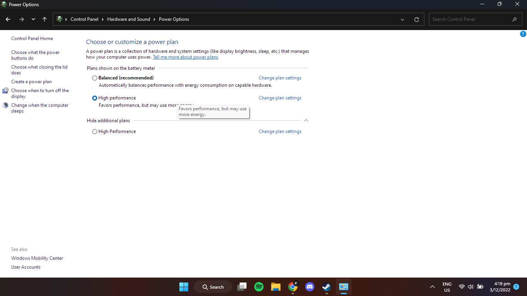Go up one level with the up arrow

tap(44, 19)
